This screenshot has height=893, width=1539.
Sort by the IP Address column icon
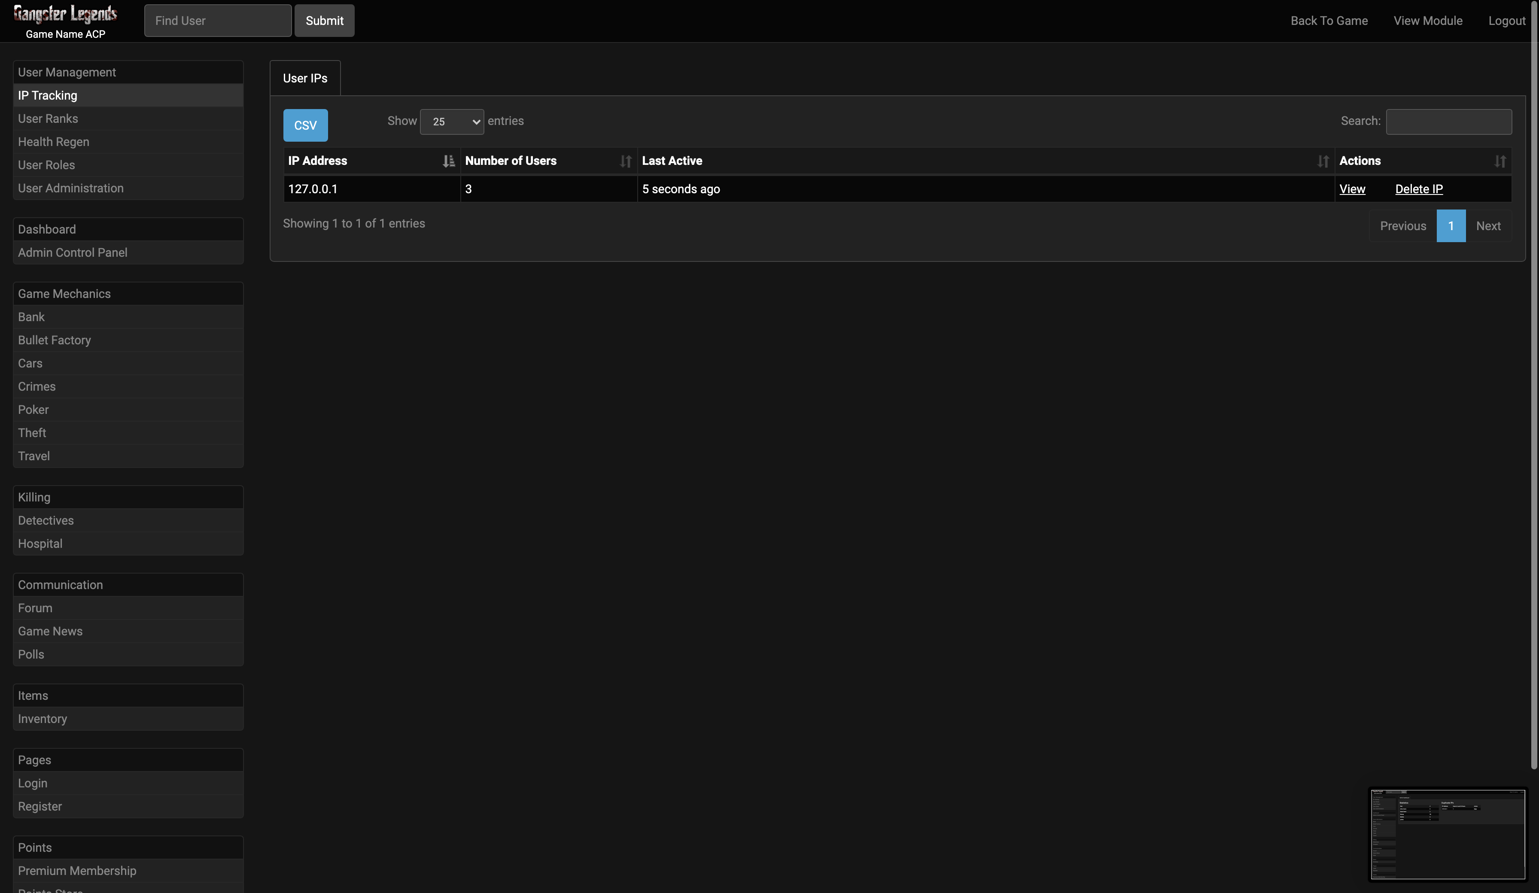click(449, 161)
